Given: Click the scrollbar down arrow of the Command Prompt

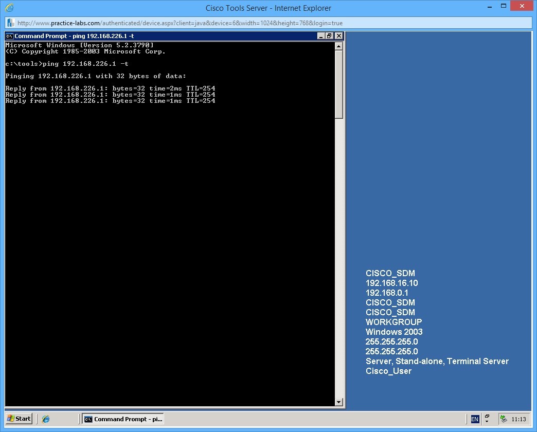Looking at the screenshot, I should click(338, 402).
